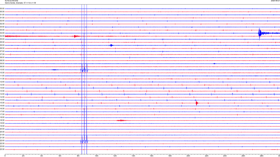Screen dimensions: 280x157
Task: Select the 04:30 time row label
Action: [x=2, y=36]
